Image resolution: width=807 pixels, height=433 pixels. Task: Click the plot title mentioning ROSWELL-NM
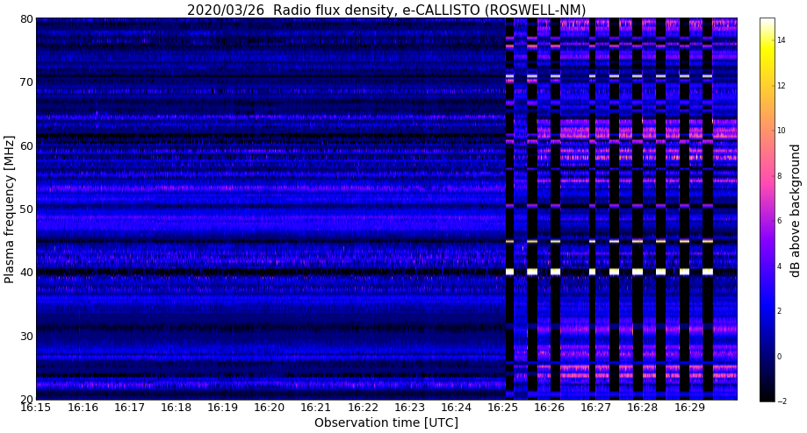coord(386,10)
